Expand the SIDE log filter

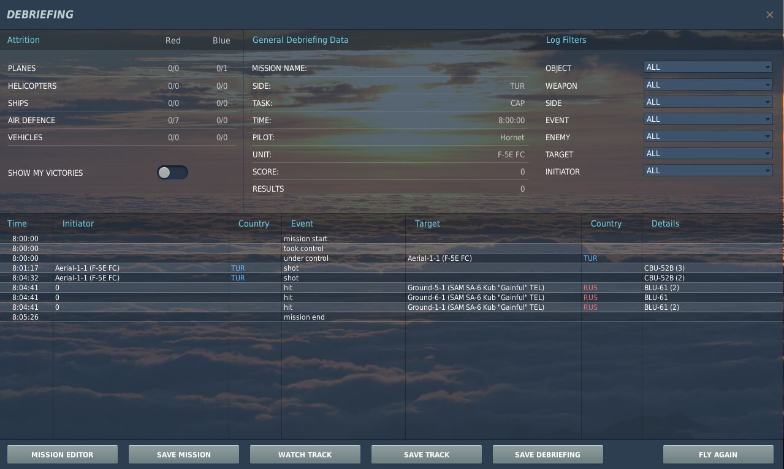[x=708, y=102]
